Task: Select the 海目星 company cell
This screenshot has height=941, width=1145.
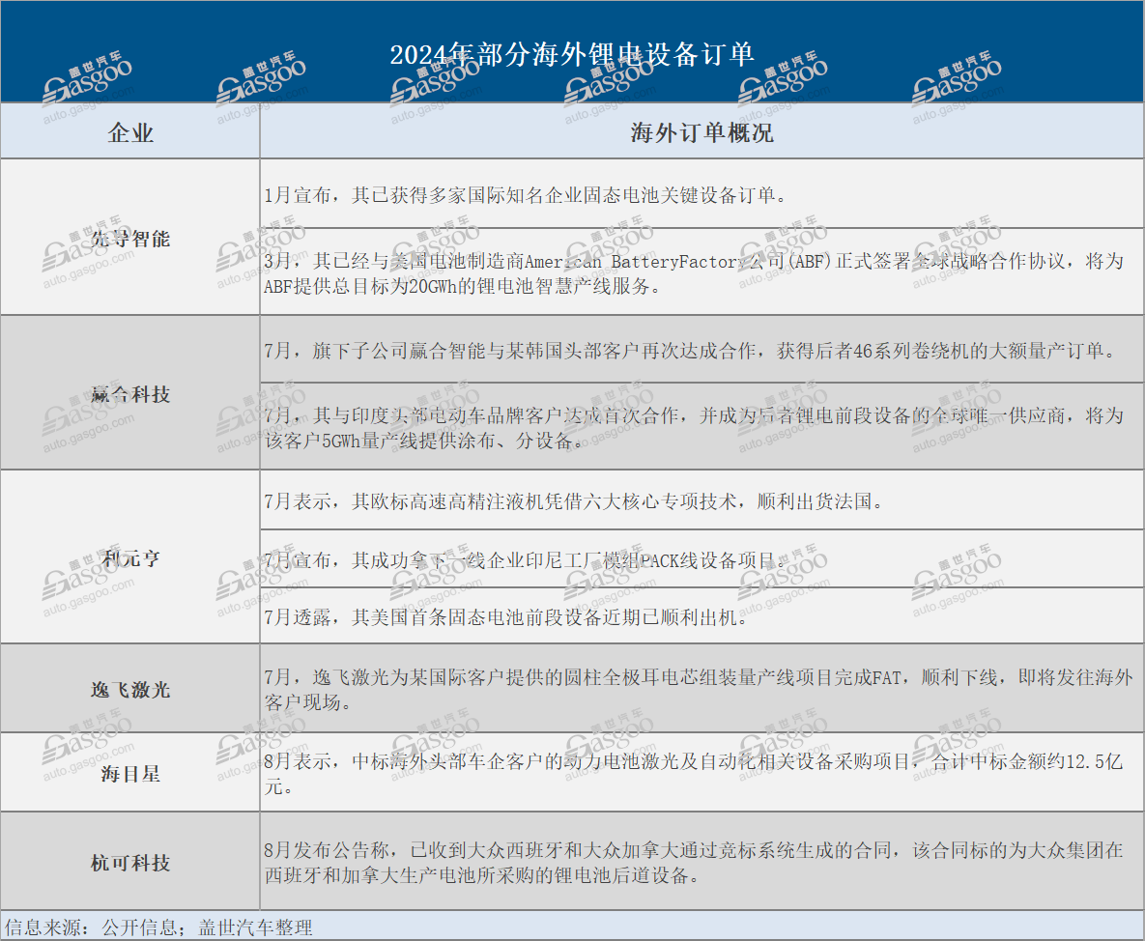Action: [x=130, y=773]
